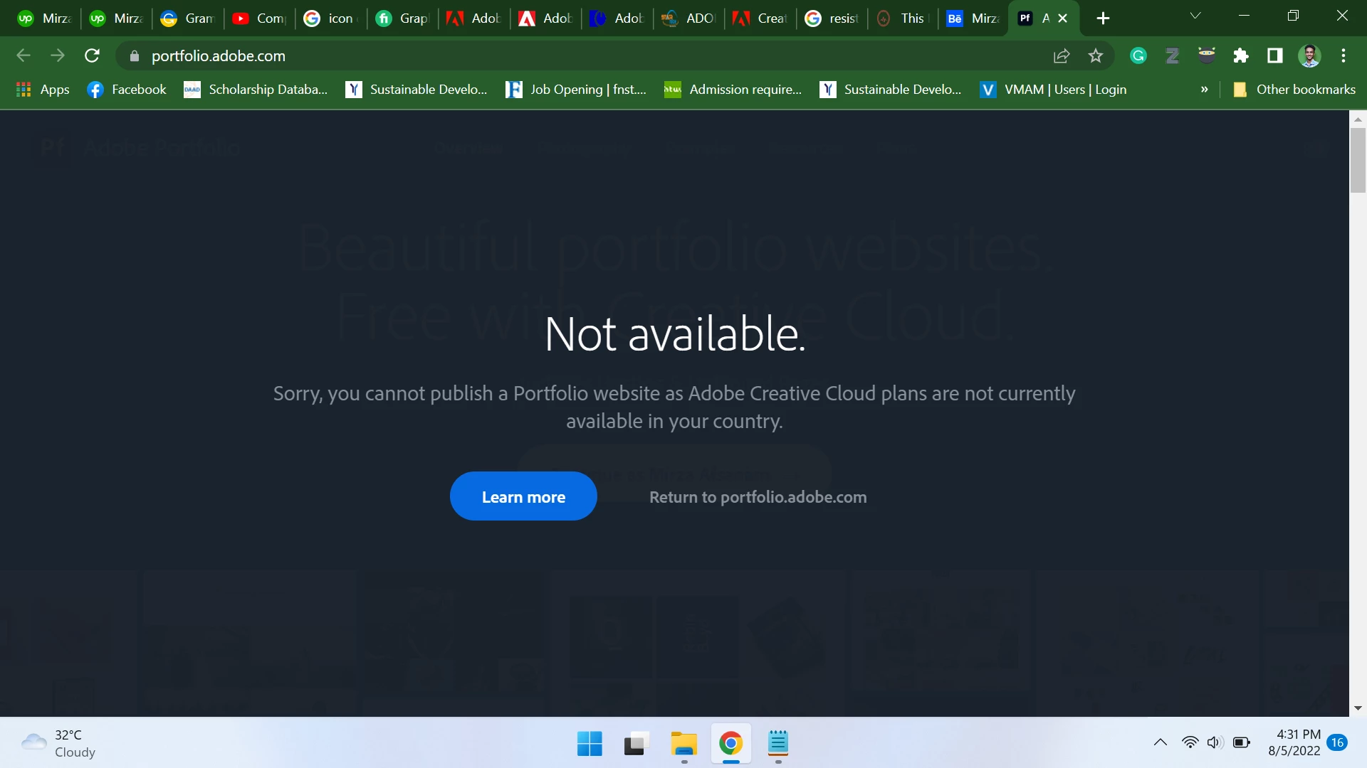Screen dimensions: 1367x768
Task: Switch to the YouTube tab
Action: click(x=260, y=18)
